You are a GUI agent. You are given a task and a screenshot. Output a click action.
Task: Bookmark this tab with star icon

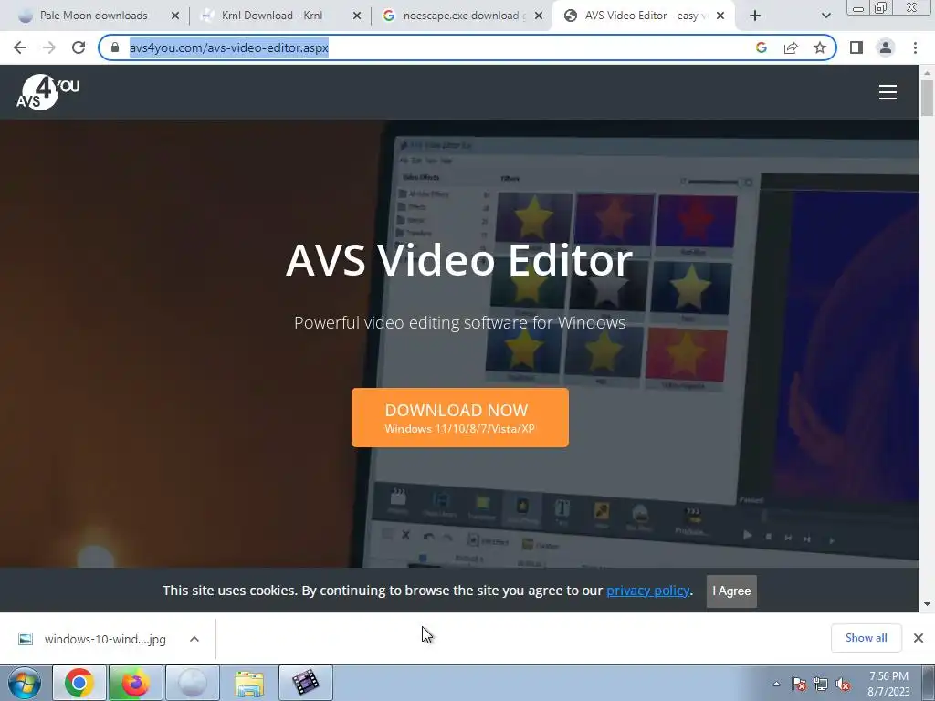820,47
